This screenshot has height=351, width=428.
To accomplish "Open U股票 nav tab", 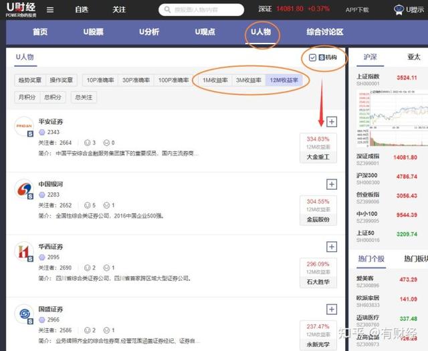I will [x=94, y=32].
